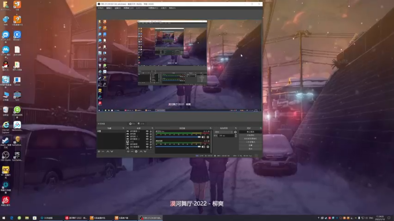The width and height of the screenshot is (394, 221).
Task: Open the Windows Start button
Action: tap(3, 218)
